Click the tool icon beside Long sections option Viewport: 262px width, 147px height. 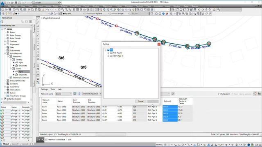click(255, 94)
